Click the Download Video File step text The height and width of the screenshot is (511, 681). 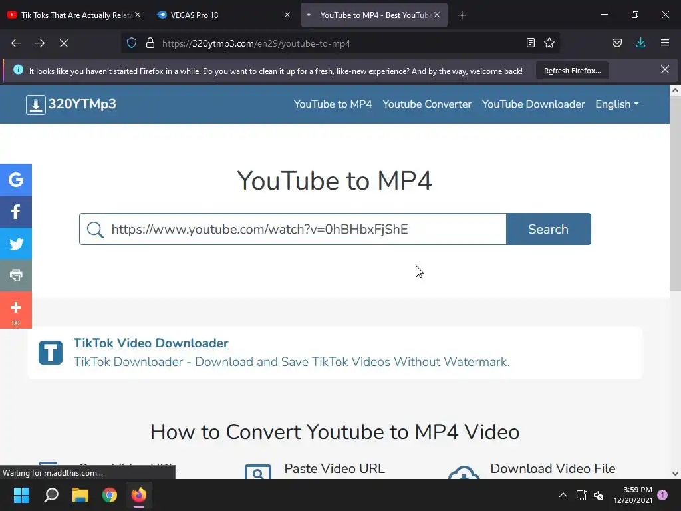[x=553, y=468]
